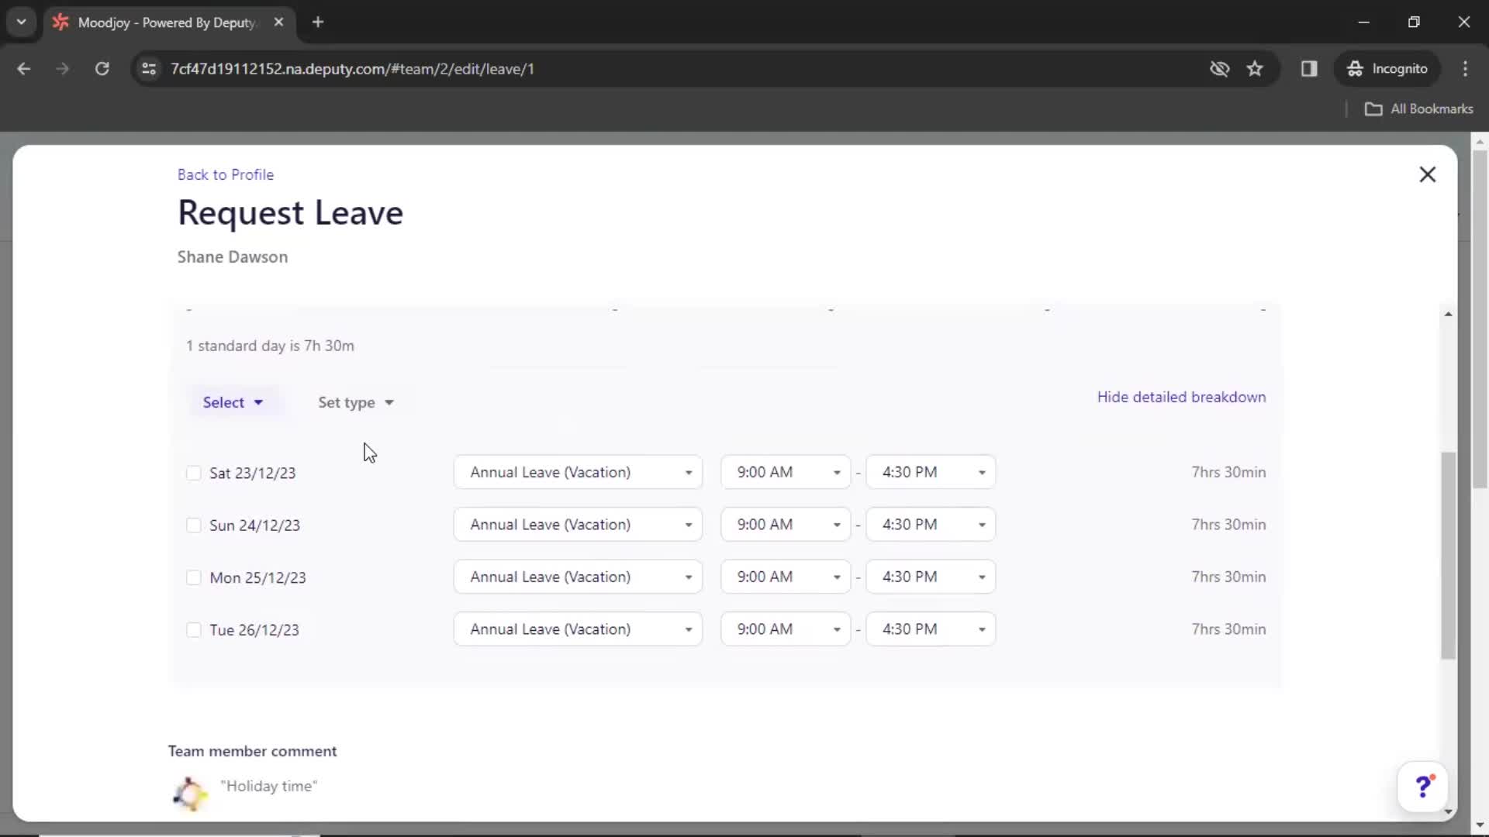Screen dimensions: 1489x837
Task: Click the close dialog X icon
Action: [x=1428, y=174]
